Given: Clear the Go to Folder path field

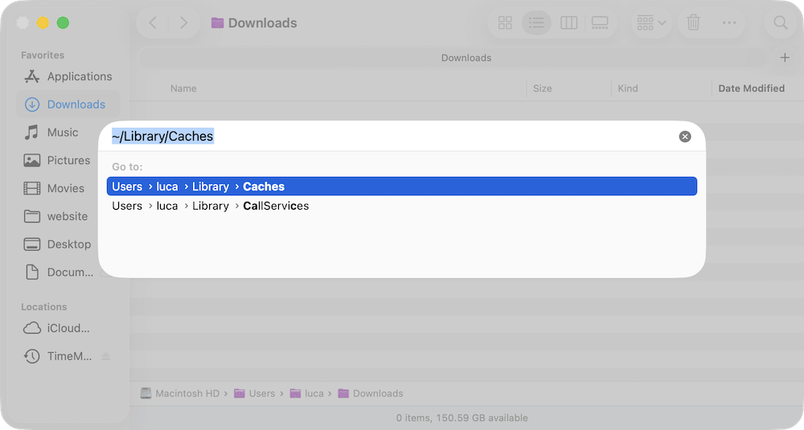Looking at the screenshot, I should (x=684, y=137).
